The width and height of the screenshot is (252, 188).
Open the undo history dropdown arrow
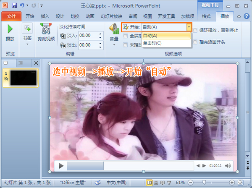27,5
